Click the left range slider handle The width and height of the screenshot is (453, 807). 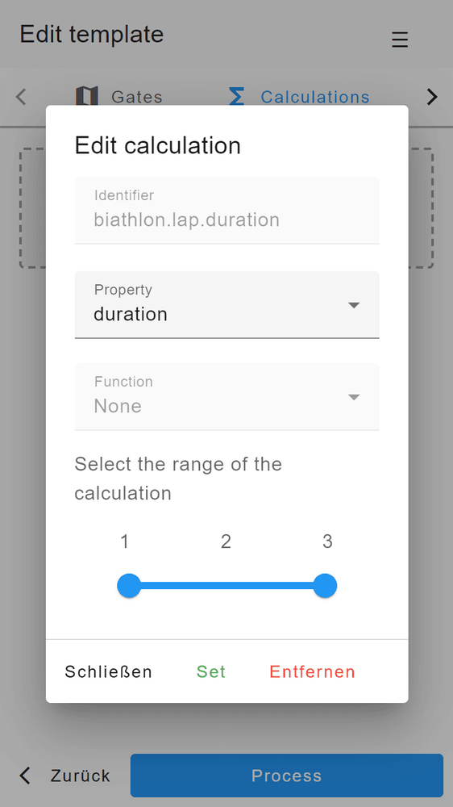click(x=129, y=586)
